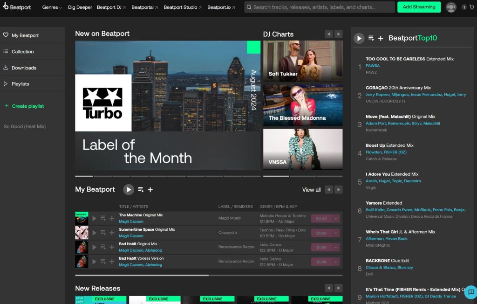Screen dimensions: 477x304
Task: Expand price options for Summertime Space
Action: click(336, 233)
